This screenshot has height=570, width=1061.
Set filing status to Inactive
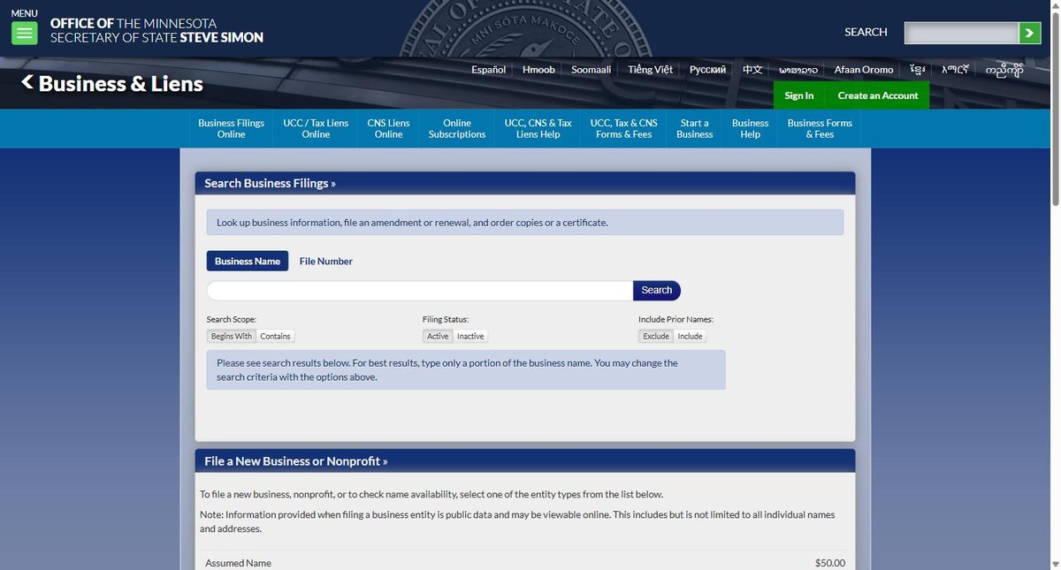470,336
